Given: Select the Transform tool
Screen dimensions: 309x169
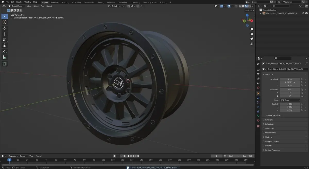Looking at the screenshot, I should [4, 45].
